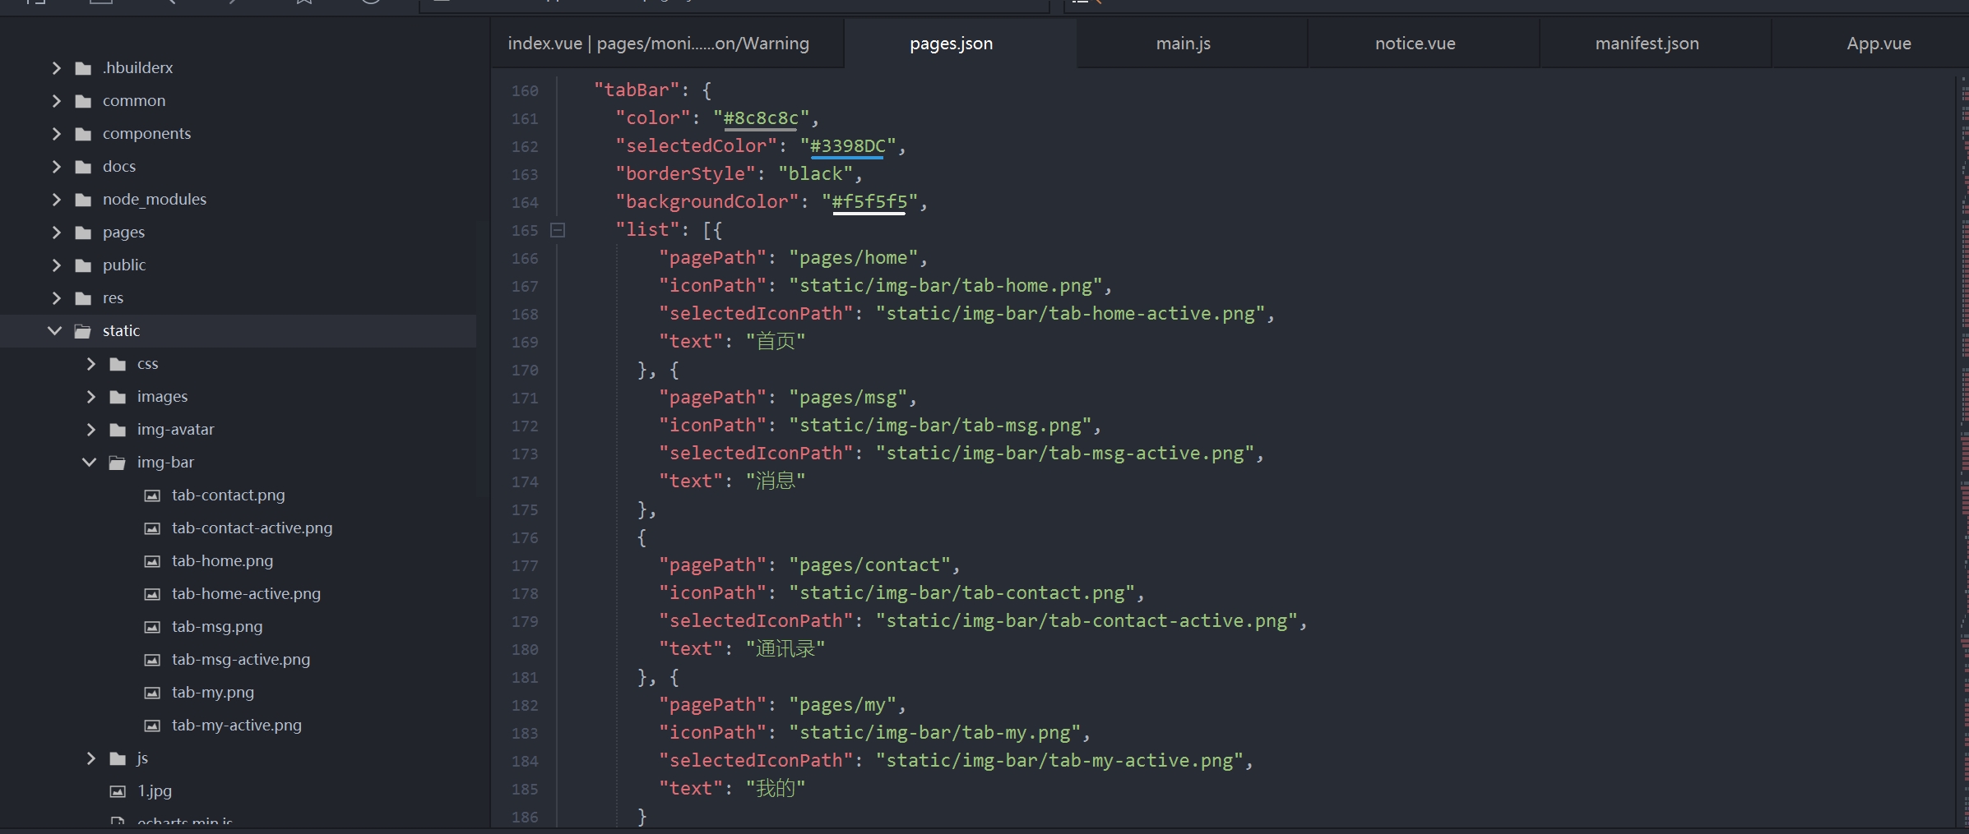Select the .hbuilderx folder entry
This screenshot has height=834, width=1969.
point(137,68)
